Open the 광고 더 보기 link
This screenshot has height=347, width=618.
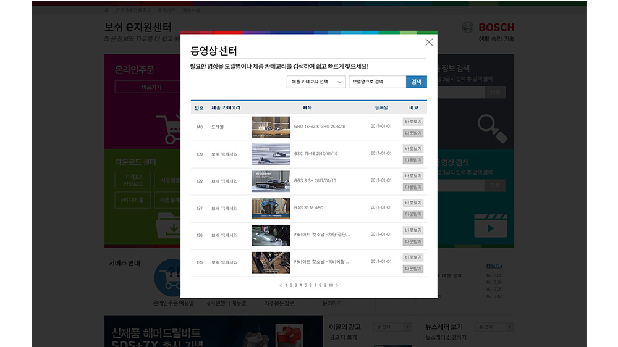pyautogui.click(x=343, y=338)
